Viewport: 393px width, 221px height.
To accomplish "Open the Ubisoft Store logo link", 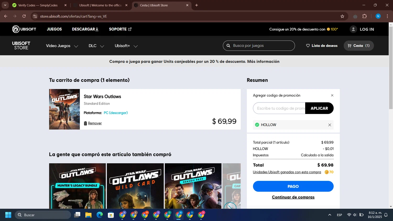I will pos(21,46).
